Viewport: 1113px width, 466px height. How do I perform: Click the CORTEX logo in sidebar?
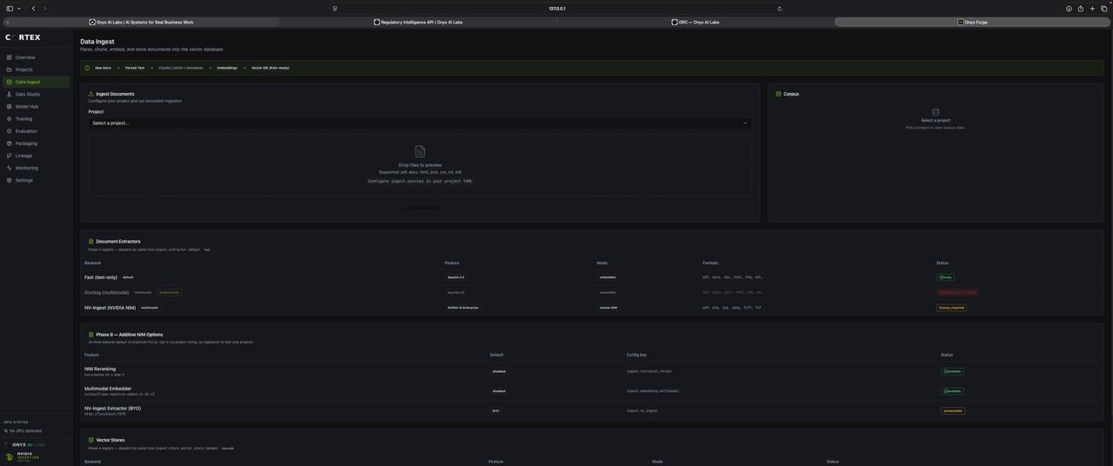pyautogui.click(x=23, y=37)
